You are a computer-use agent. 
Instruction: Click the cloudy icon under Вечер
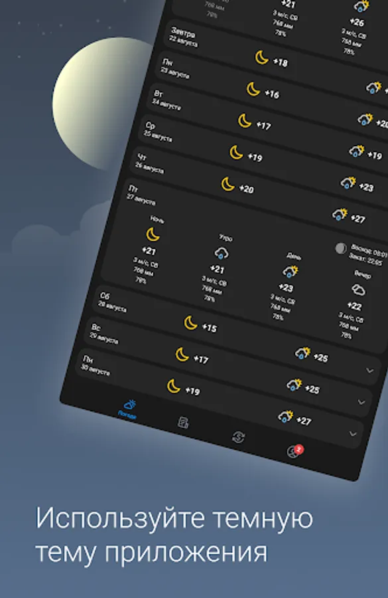[358, 290]
